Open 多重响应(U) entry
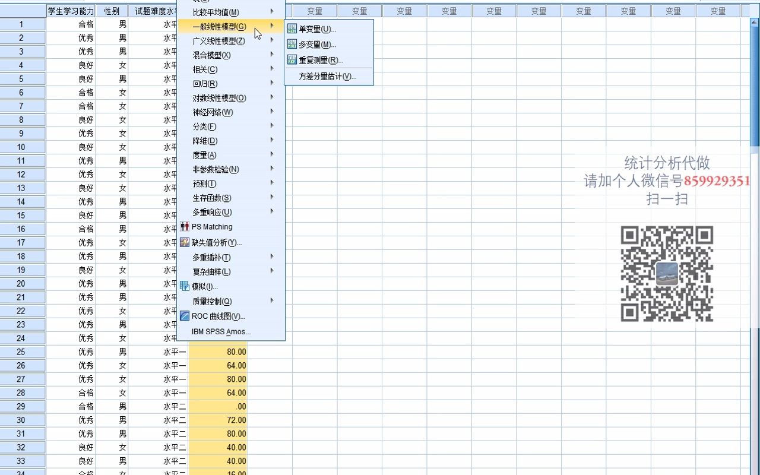 (231, 212)
